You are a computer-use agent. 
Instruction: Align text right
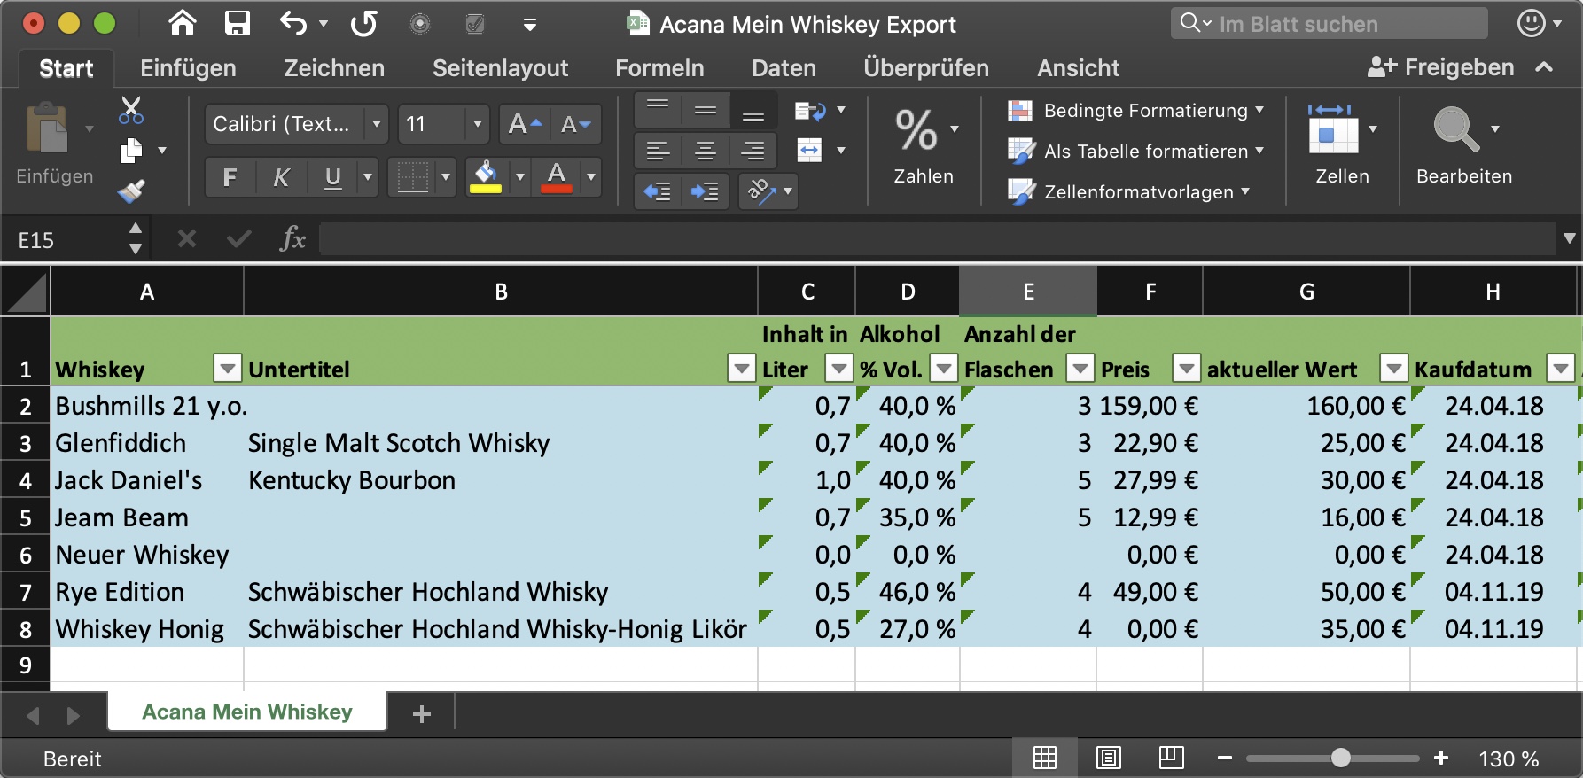pos(753,151)
